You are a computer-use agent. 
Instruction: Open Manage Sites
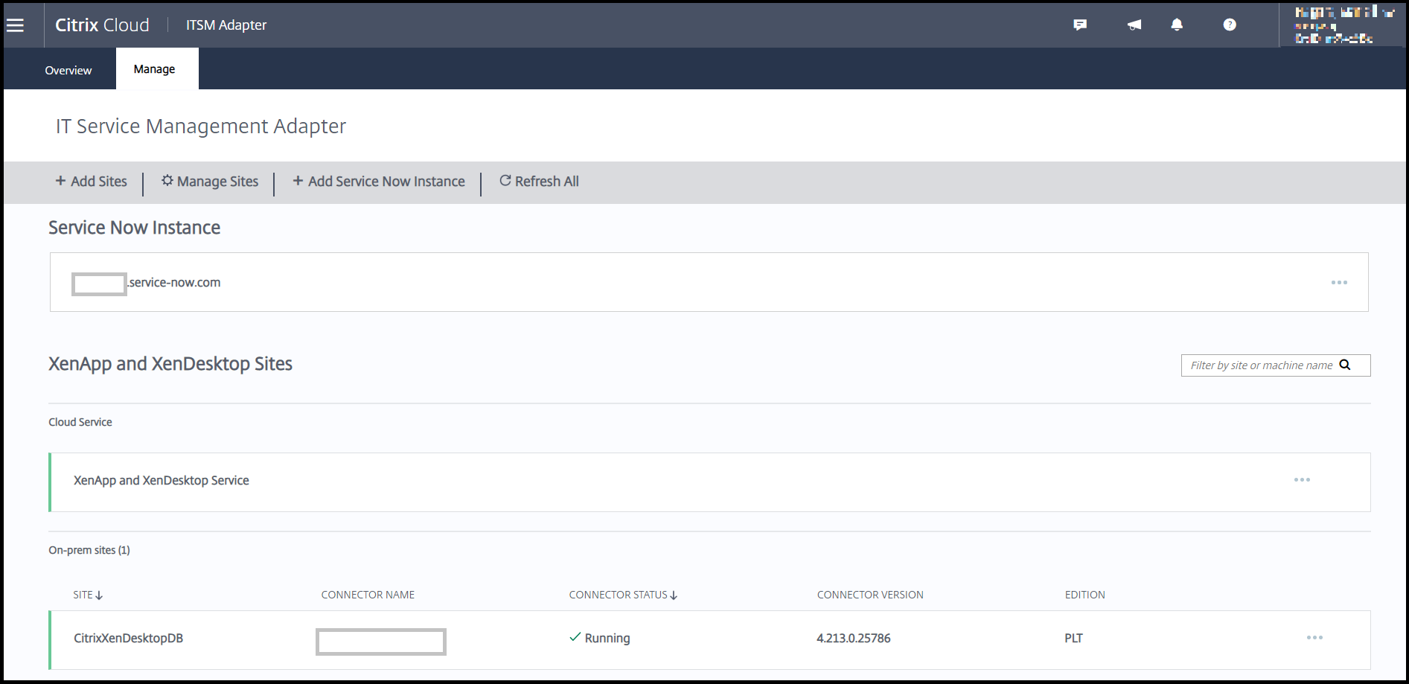[210, 182]
